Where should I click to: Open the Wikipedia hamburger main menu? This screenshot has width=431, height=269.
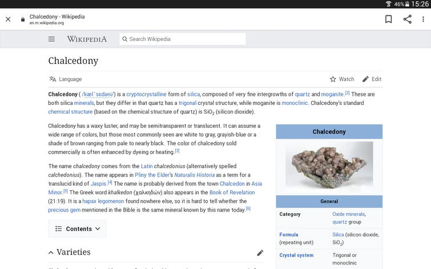tap(51, 39)
